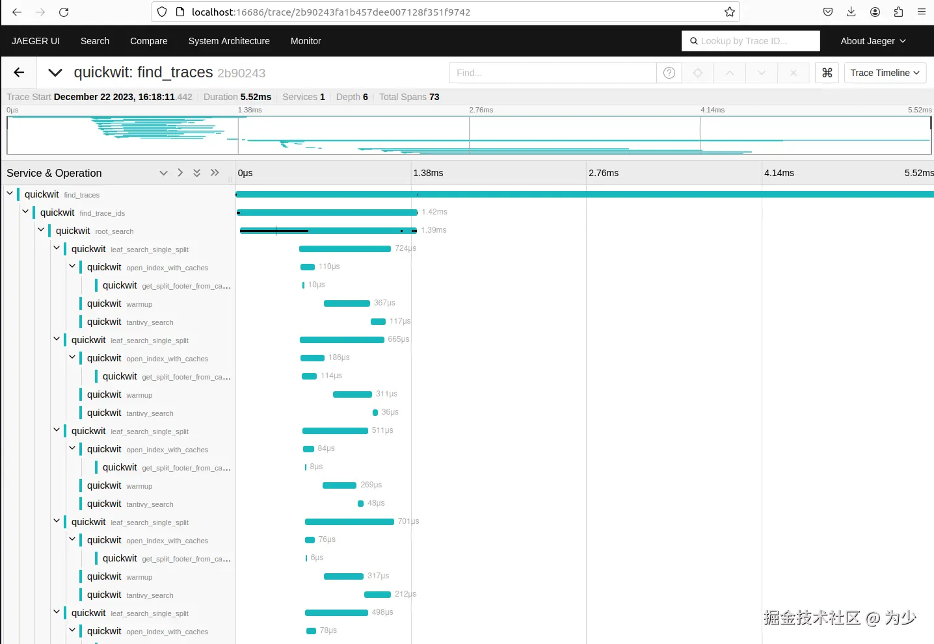Click the find_traces full-width span bar
The image size is (934, 644).
tap(585, 194)
